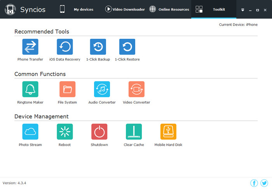Open Photo Stream cloud icon
The width and height of the screenshot is (272, 189).
30,132
